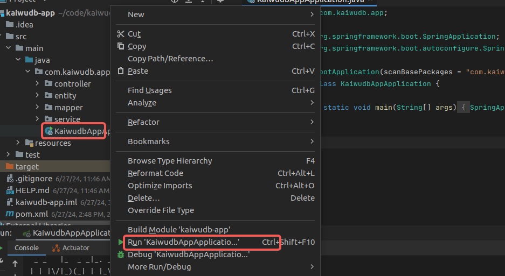Choose Find Usages from the context menu
The image size is (505, 276).
tap(149, 90)
